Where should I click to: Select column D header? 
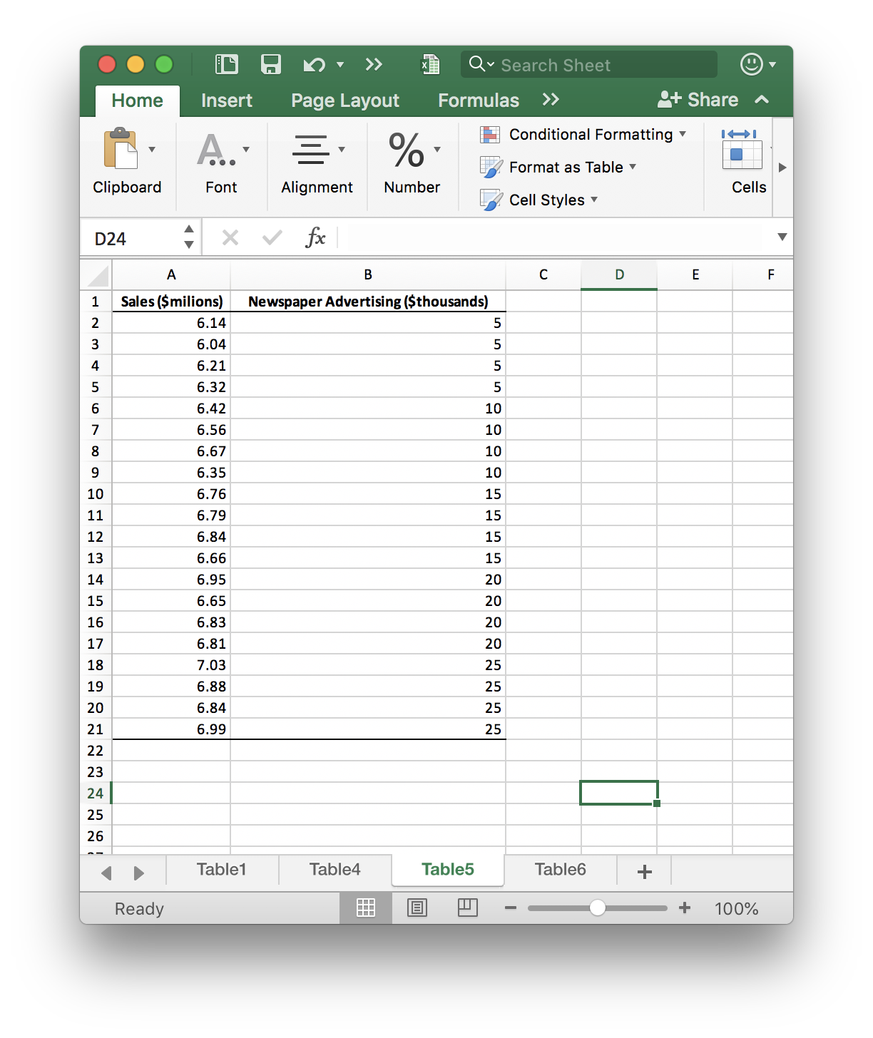619,274
